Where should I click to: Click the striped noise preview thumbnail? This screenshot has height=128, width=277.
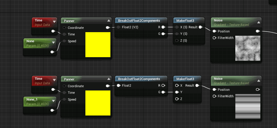[248, 107]
